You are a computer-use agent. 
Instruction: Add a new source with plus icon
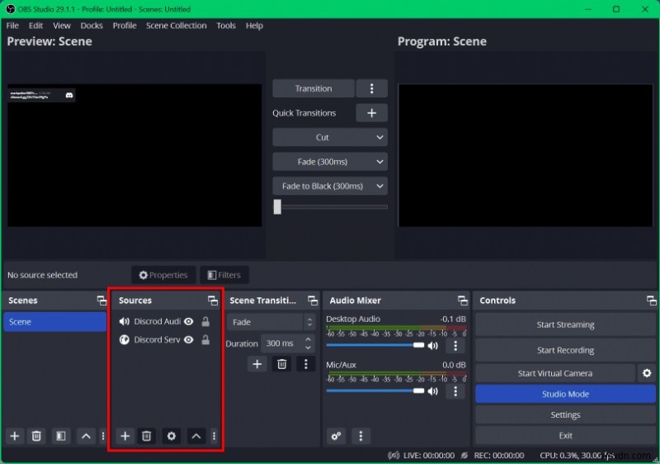pos(125,436)
